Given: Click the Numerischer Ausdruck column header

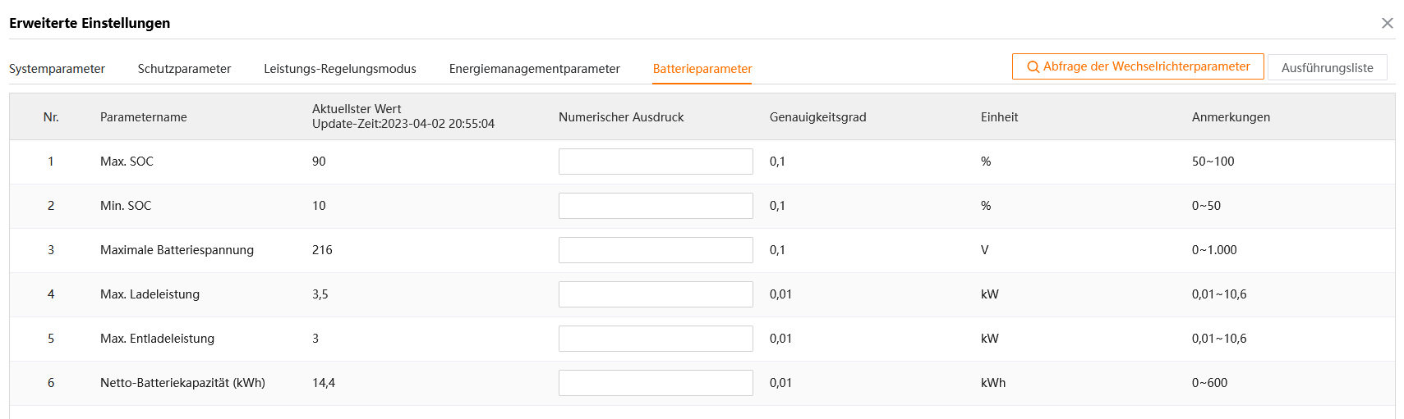Looking at the screenshot, I should 621,117.
